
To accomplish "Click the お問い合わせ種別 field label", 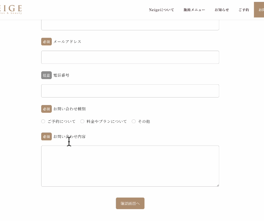I will tap(70, 109).
